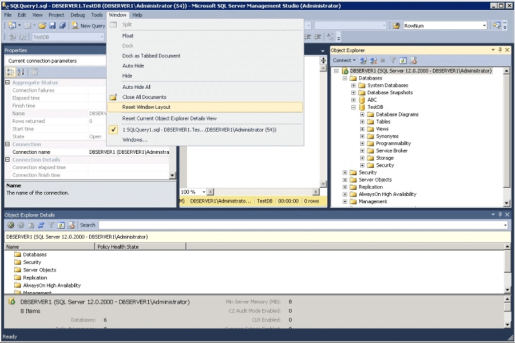515x343 pixels.
Task: Click the right arrow of query editor horizontal scrollbar
Action: point(316,192)
